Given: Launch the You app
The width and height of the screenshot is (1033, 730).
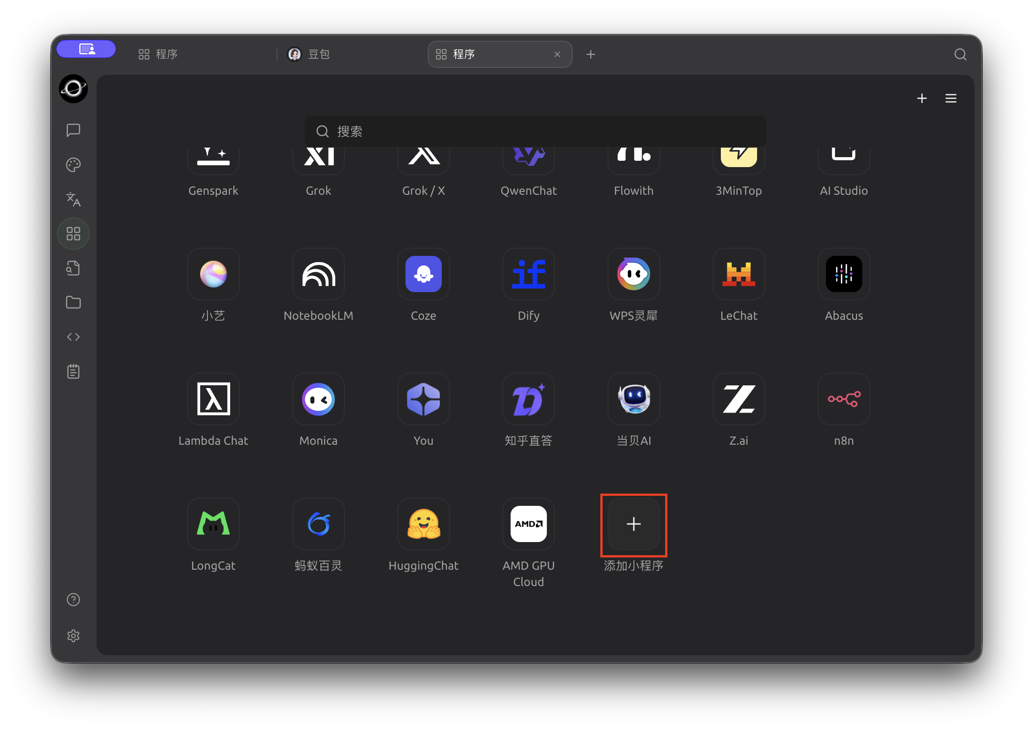Looking at the screenshot, I should (423, 399).
